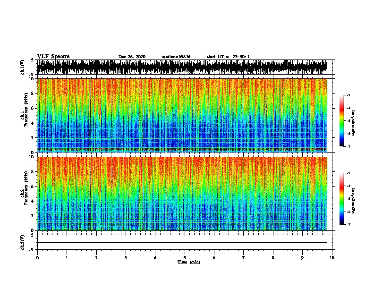
Task: Click the time axis tick label '9'
Action: click(302, 258)
